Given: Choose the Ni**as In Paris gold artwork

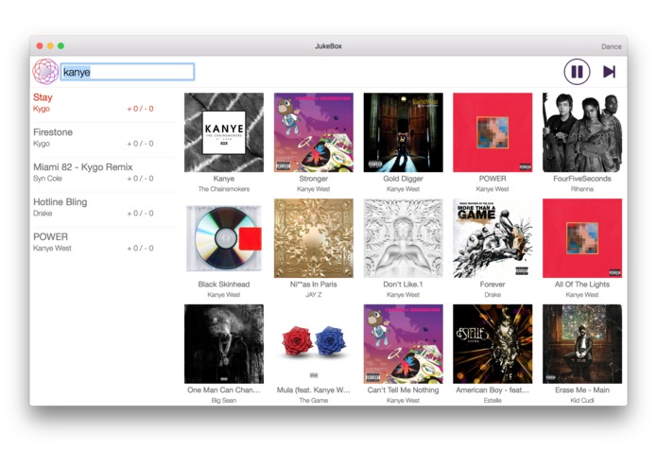Looking at the screenshot, I should tap(314, 238).
